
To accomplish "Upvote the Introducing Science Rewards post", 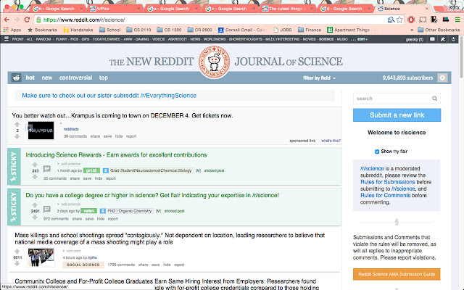I will point(35,165).
